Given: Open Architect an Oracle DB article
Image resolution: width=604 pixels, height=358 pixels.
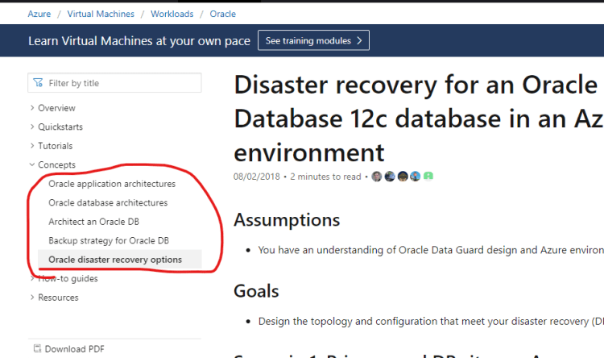Looking at the screenshot, I should 93,222.
